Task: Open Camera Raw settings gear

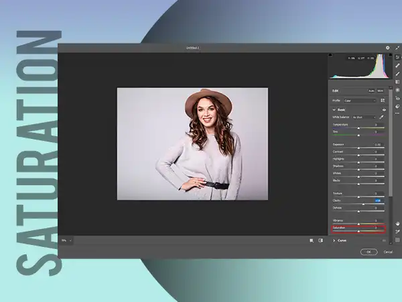Action: [387, 48]
